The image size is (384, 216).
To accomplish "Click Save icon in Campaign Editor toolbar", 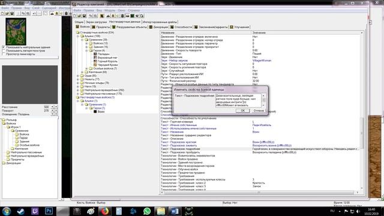I will point(84,16).
